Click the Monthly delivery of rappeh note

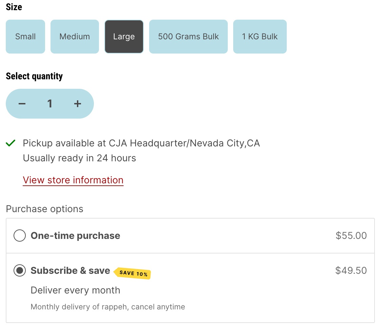[x=108, y=307]
